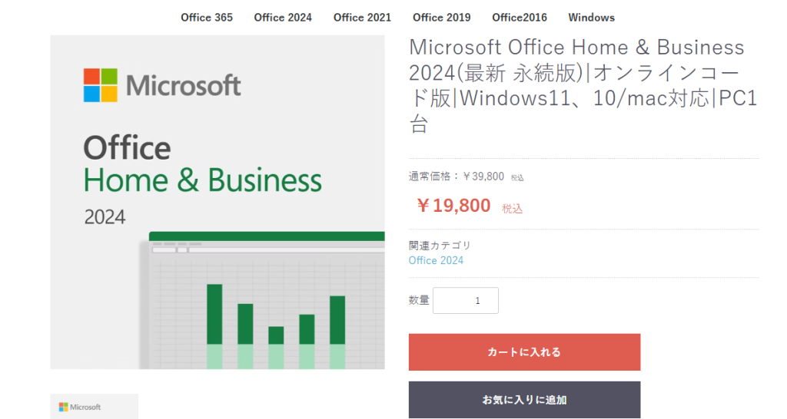Click the '2024' year text on box art
Screen dimensions: 787x419
[105, 217]
